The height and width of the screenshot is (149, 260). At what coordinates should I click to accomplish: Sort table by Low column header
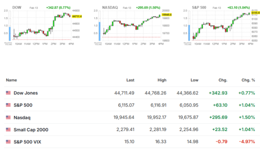(x=194, y=80)
